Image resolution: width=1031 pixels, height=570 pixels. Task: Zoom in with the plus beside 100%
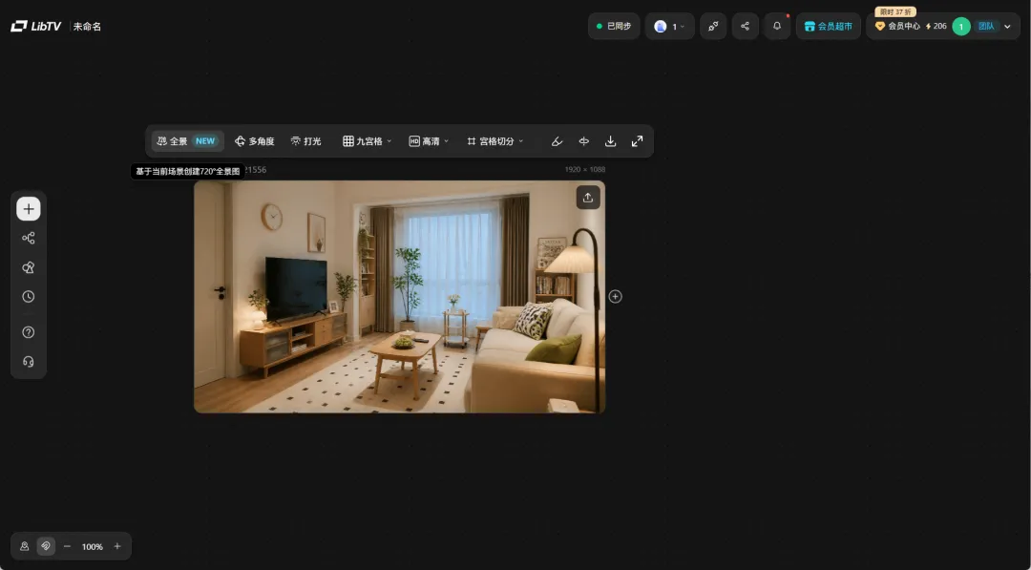click(117, 546)
